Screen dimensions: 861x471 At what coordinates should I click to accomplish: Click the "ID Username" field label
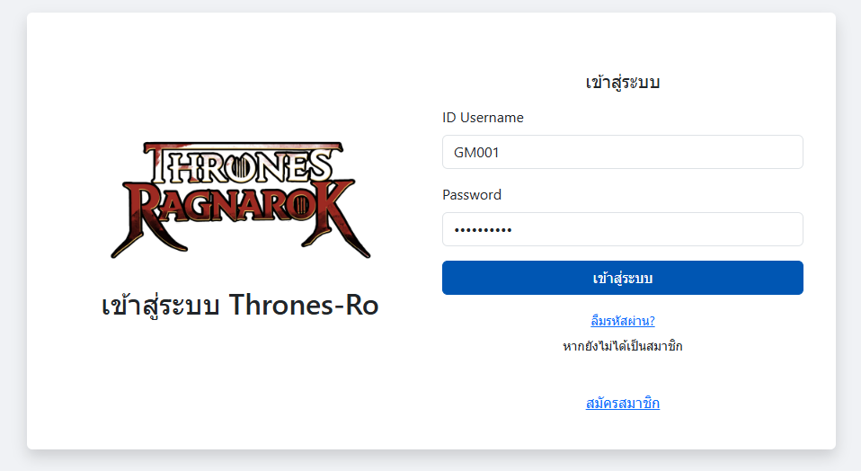[483, 118]
